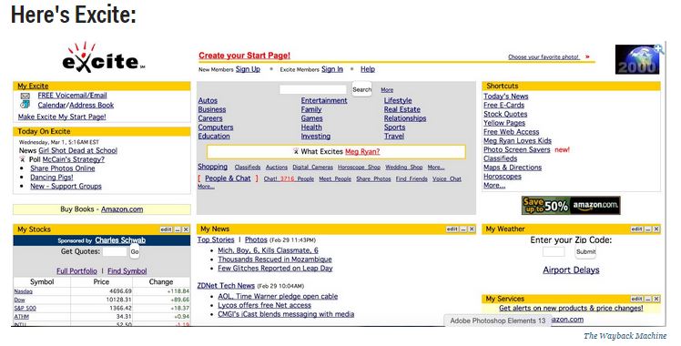Open the Shopping link
The image size is (681, 346).
(212, 167)
